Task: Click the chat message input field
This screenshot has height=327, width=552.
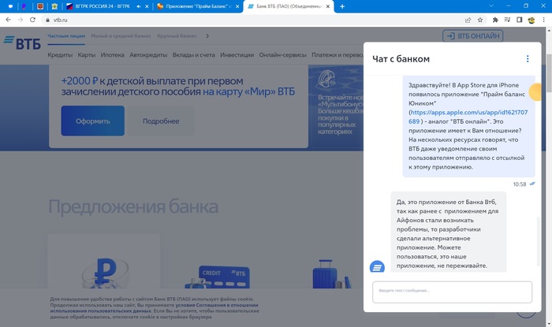Action: 452,291
